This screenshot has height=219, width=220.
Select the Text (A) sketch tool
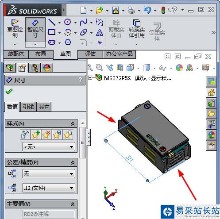tap(100, 32)
